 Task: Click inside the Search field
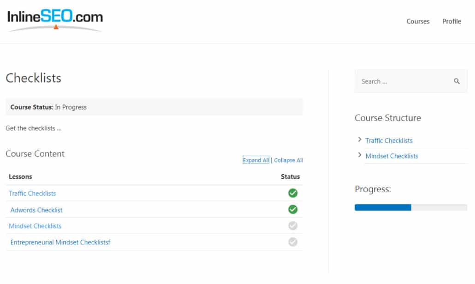(401, 81)
